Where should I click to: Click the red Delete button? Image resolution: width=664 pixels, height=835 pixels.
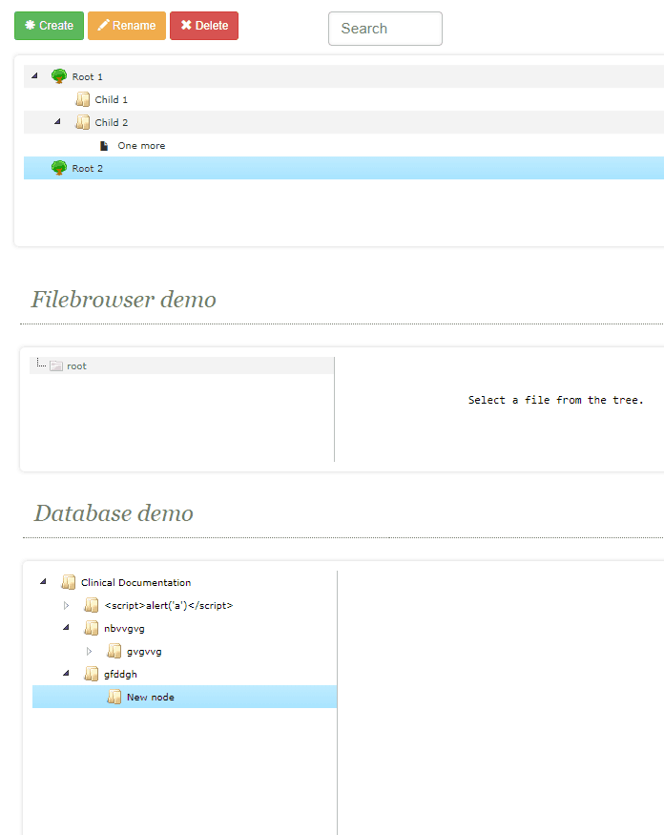[x=204, y=26]
